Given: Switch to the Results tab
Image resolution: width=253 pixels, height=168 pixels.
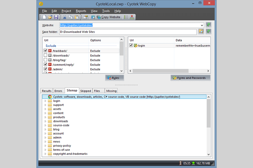Looking at the screenshot, I should coord(47,91).
